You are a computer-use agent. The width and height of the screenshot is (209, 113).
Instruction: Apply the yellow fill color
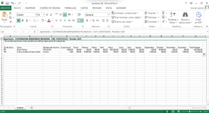[43, 20]
